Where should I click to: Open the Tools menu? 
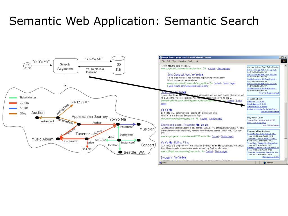point(190,61)
